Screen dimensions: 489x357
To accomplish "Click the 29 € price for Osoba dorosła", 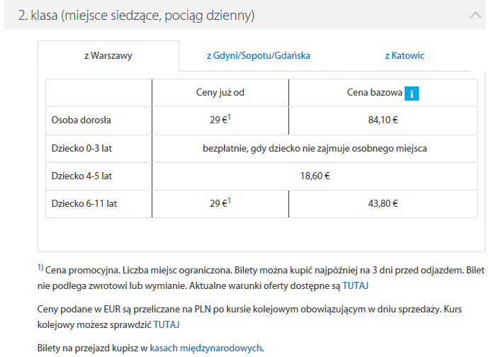I will click(x=220, y=120).
